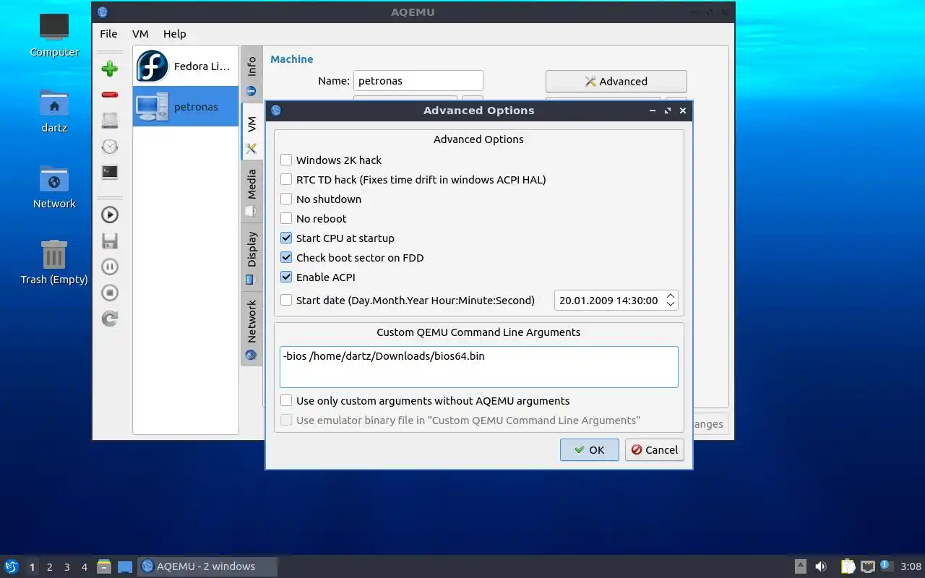Switch to the Network side tab
The image size is (925, 578).
[251, 329]
